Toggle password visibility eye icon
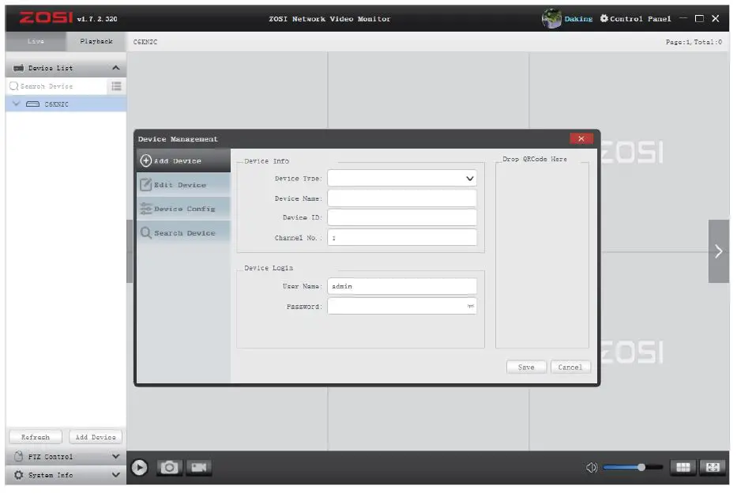 point(470,307)
